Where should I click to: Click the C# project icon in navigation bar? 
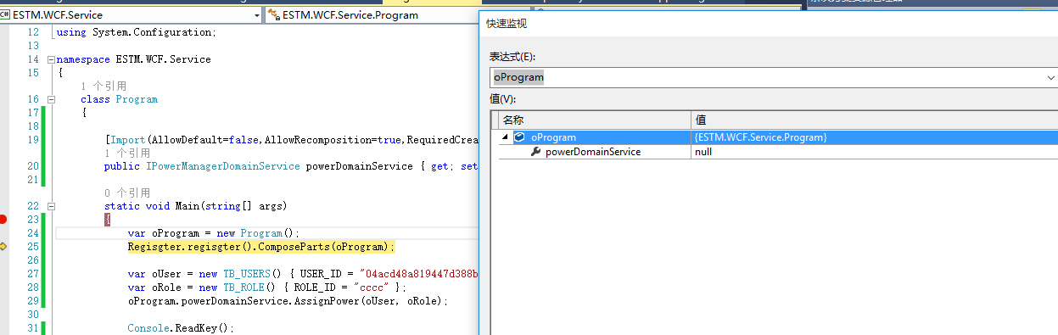[5, 15]
